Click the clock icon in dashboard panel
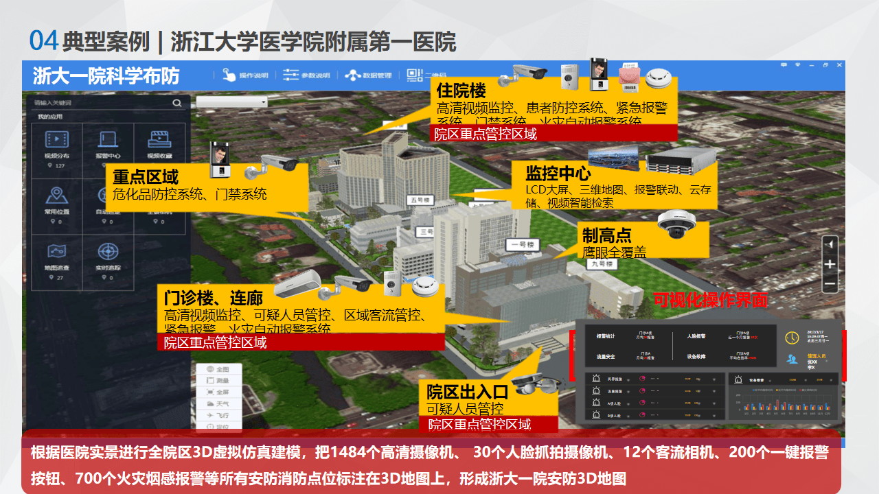879x494 pixels. 792,337
